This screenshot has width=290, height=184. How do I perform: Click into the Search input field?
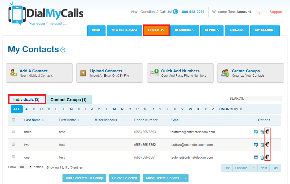(262, 99)
